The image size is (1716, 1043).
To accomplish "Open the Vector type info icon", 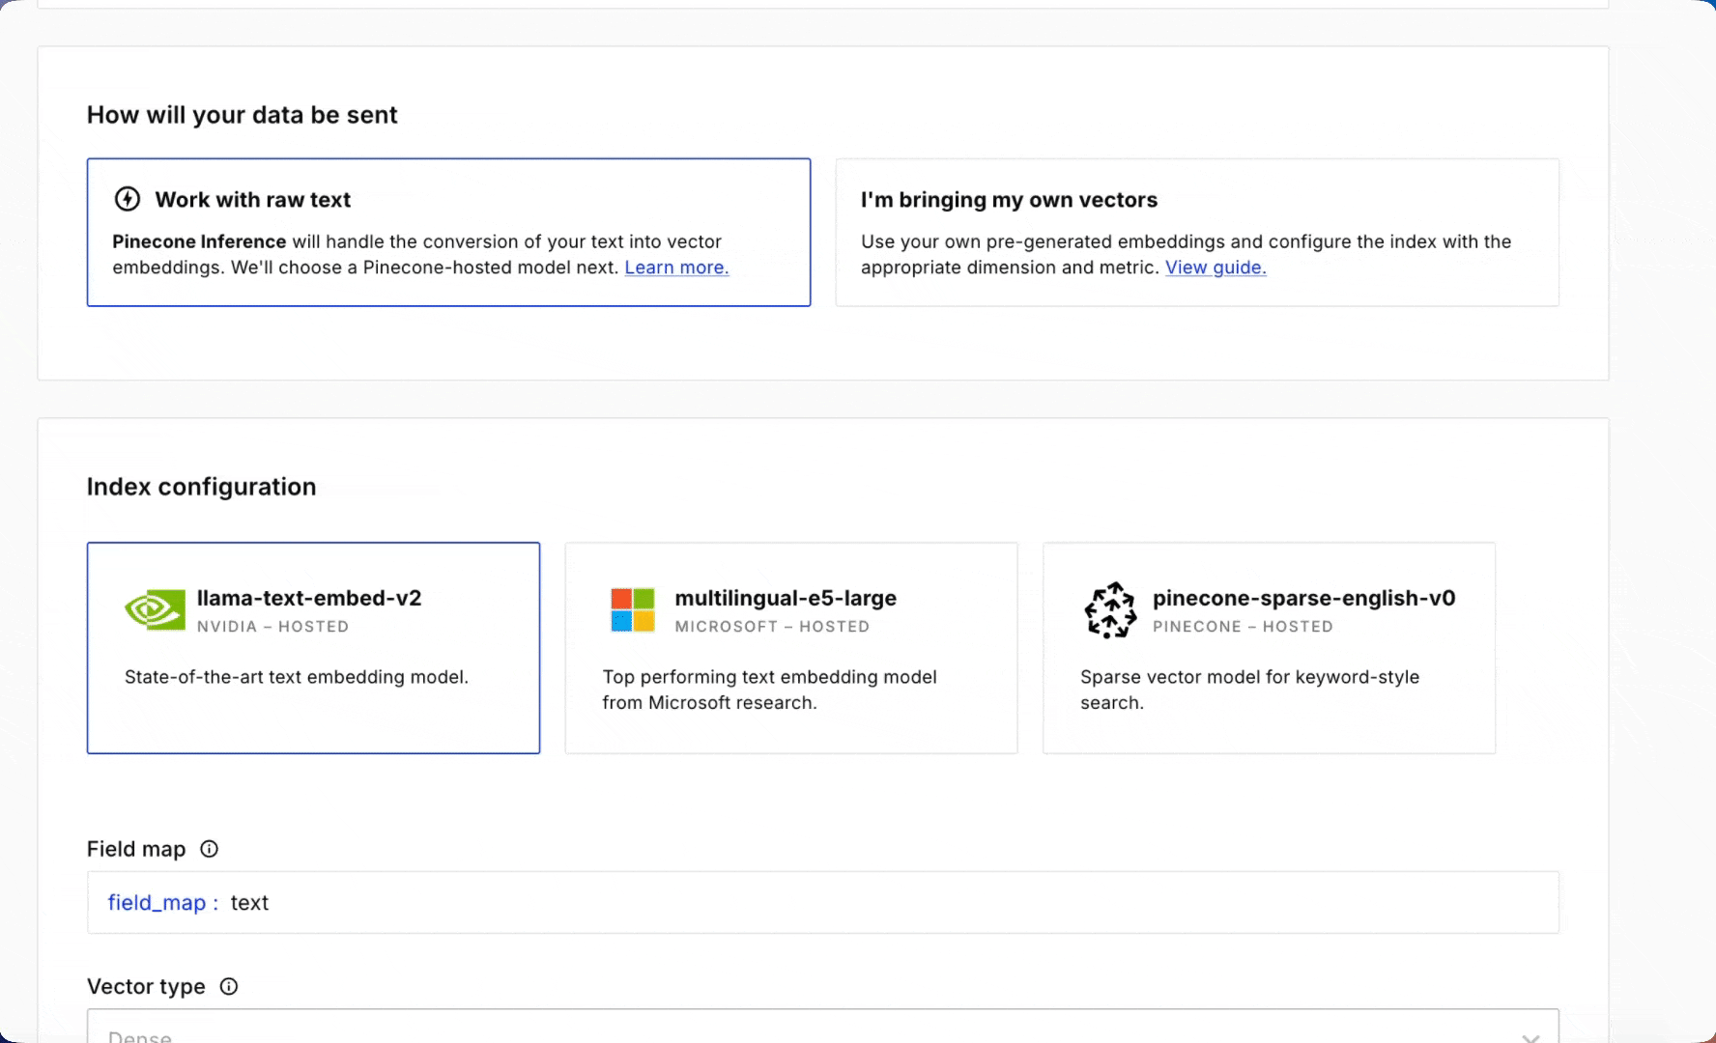I will (229, 986).
